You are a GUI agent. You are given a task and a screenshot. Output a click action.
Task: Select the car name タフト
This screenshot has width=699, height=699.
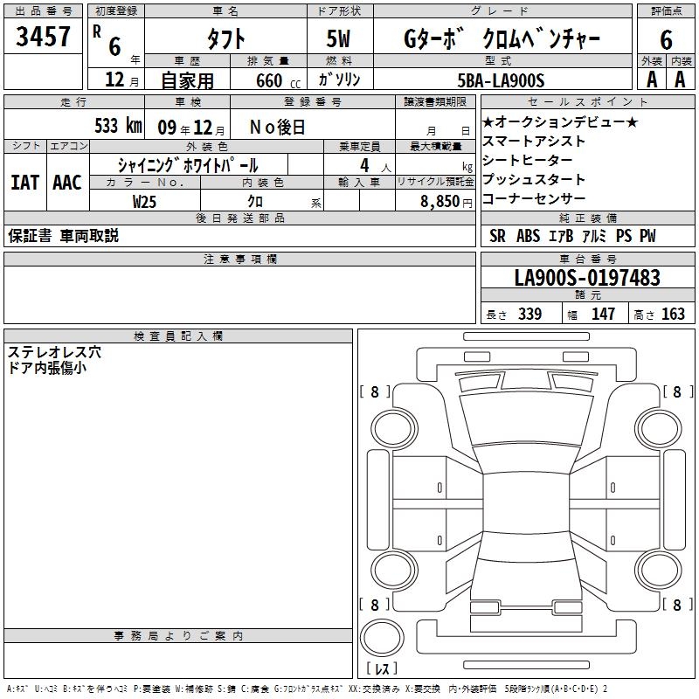(226, 39)
